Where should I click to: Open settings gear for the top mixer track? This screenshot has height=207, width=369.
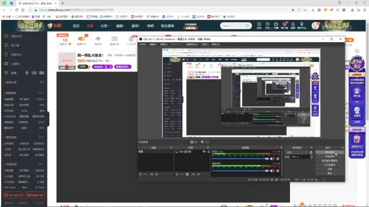[278, 159]
